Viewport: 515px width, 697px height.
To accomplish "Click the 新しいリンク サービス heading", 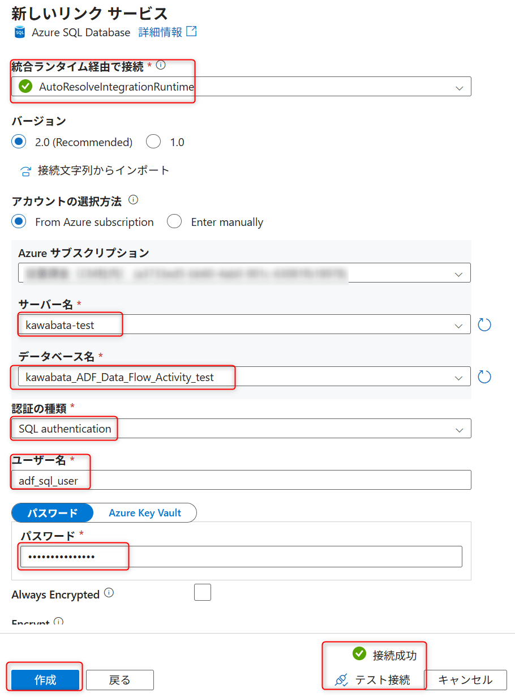I will 90,12.
